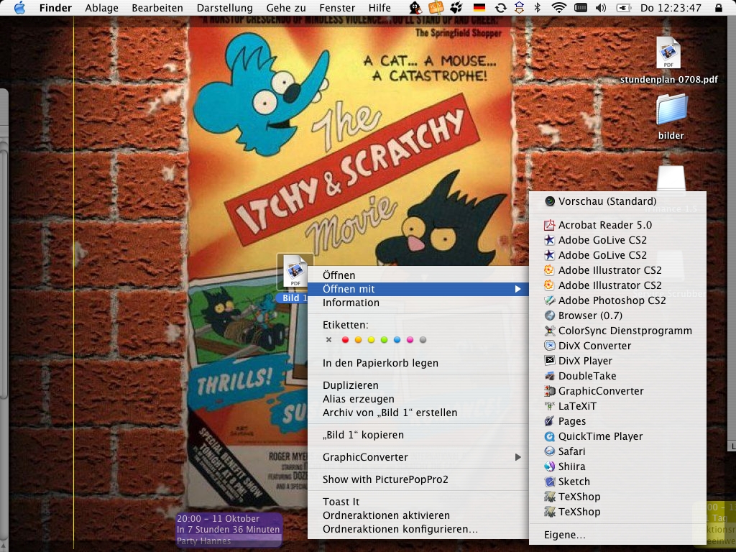
Task: Open the German flag input menu
Action: [x=479, y=7]
